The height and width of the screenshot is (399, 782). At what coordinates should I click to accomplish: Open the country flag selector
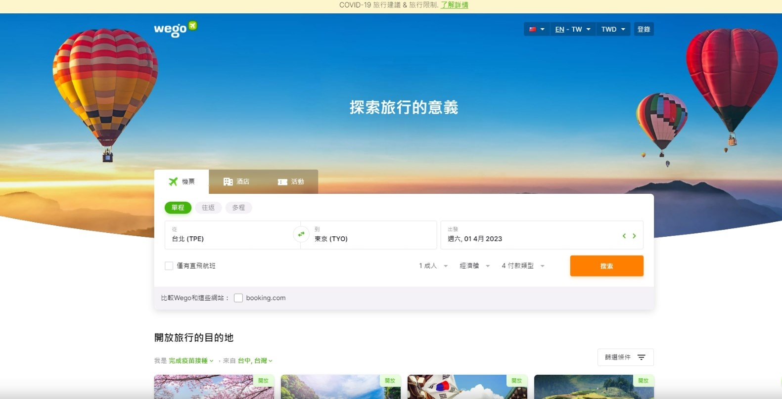[x=537, y=29]
